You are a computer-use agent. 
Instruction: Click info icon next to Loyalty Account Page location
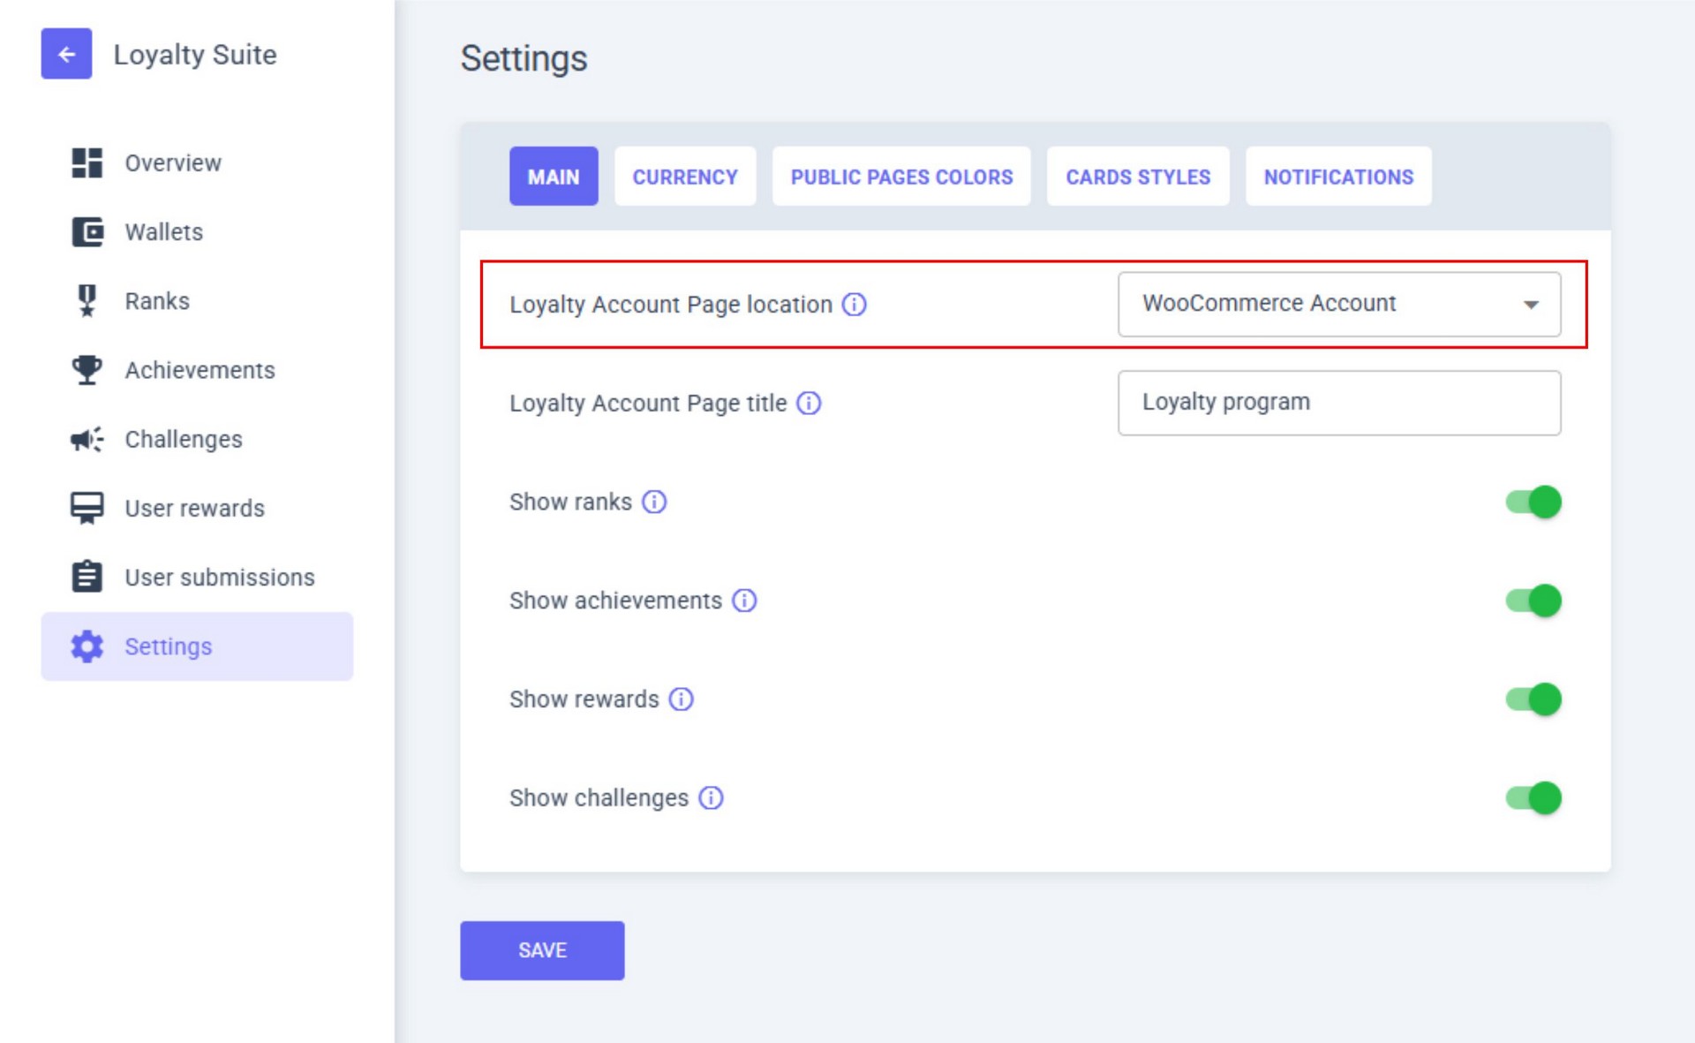[854, 305]
